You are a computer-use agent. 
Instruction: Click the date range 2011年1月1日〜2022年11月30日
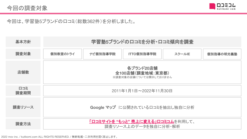click(142, 91)
